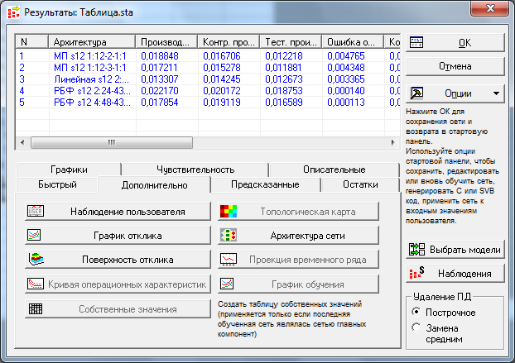The image size is (515, 363).
Task: Click the network architecture icon
Action: tap(229, 236)
